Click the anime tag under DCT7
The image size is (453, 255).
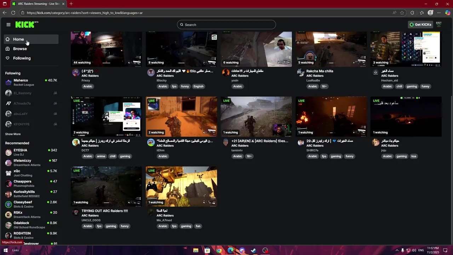click(x=101, y=156)
